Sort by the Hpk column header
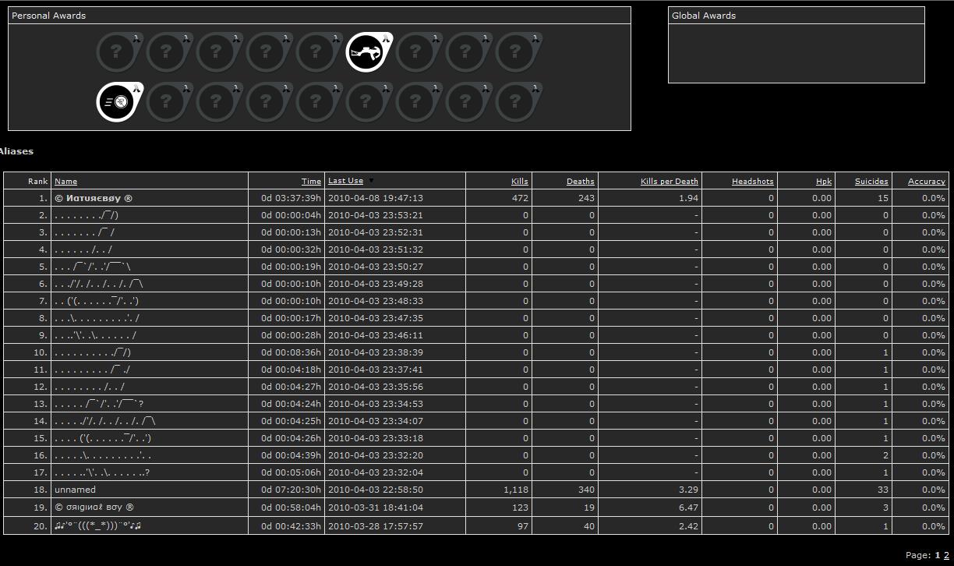 click(x=824, y=182)
